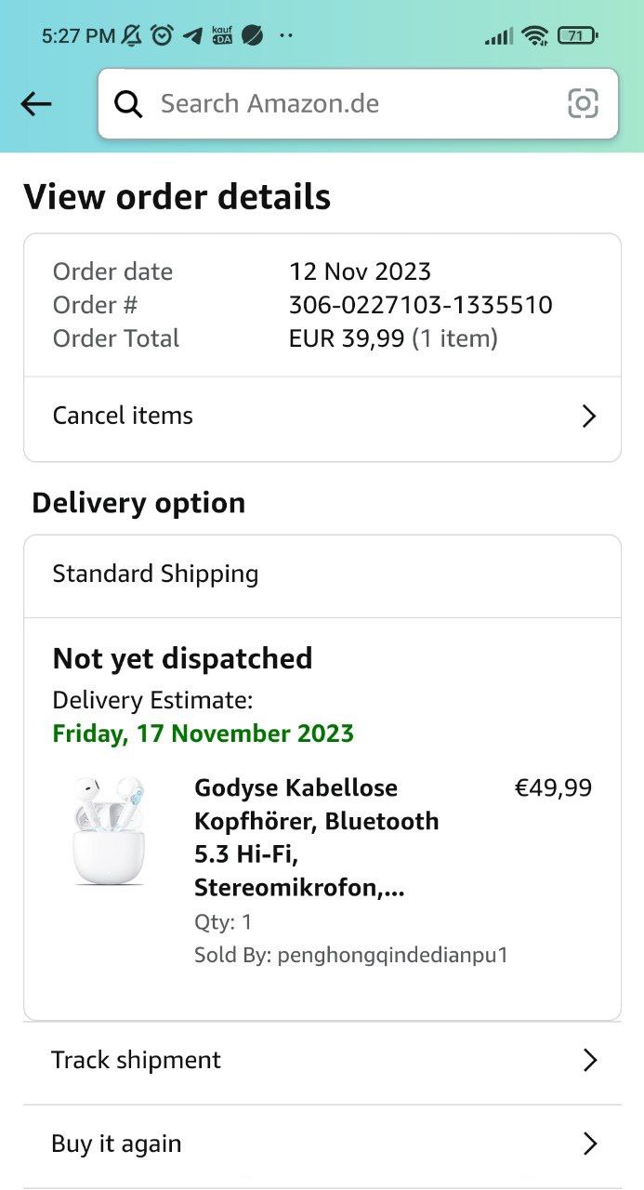The height and width of the screenshot is (1190, 644).
Task: Tap seller name penghongqindedianpu1
Action: tap(392, 955)
